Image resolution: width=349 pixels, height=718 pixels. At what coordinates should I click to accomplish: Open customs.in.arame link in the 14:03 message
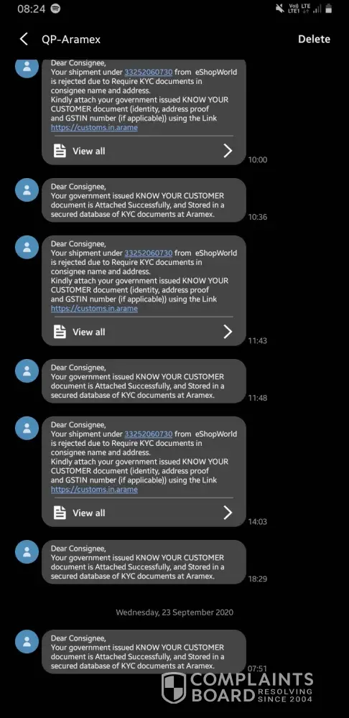tap(94, 490)
